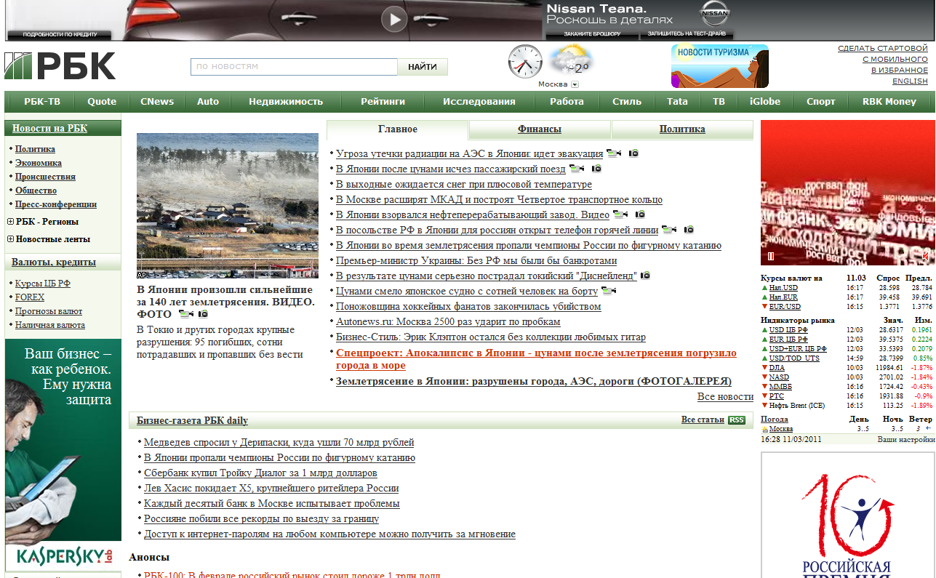
Task: Click Запишитесь на тест-драйв in Nissan banner
Action: tap(687, 34)
